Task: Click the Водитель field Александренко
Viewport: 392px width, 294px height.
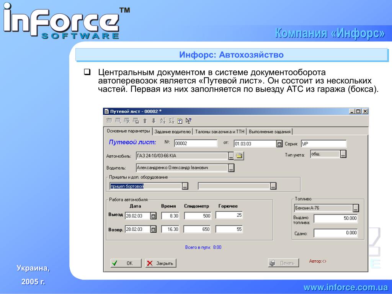Action: point(182,168)
